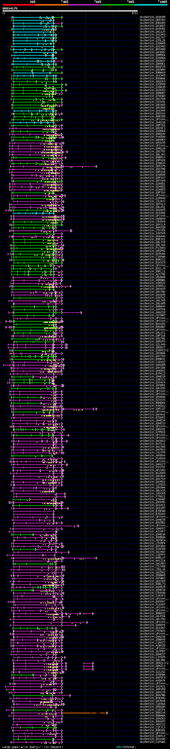Click the white query sequence bar

[70, 11]
